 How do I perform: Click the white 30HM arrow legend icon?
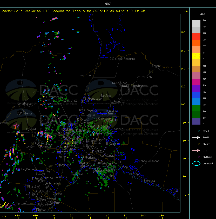[196, 137]
